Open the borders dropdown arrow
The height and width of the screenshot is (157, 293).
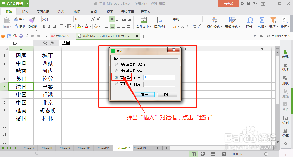[65, 26]
